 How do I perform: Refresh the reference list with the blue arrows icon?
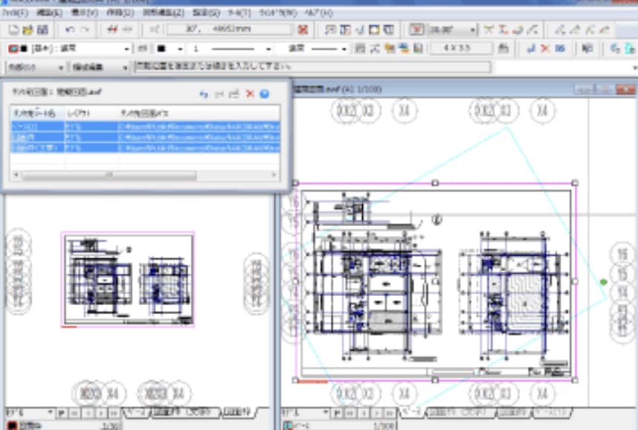[204, 94]
